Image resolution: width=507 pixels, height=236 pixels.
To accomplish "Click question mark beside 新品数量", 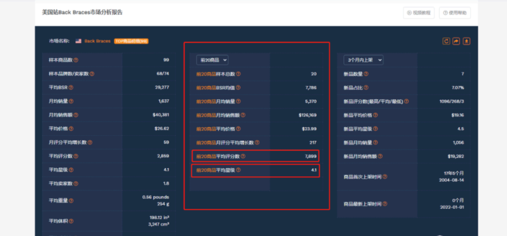I will (x=366, y=74).
